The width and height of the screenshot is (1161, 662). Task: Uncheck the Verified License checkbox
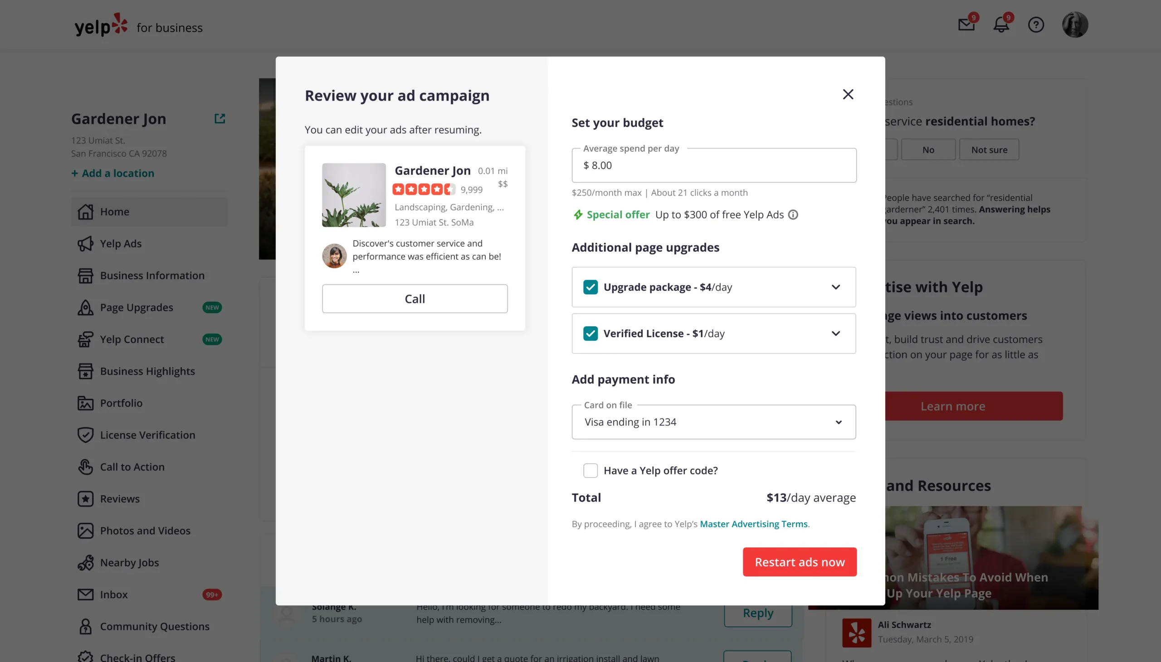tap(590, 334)
